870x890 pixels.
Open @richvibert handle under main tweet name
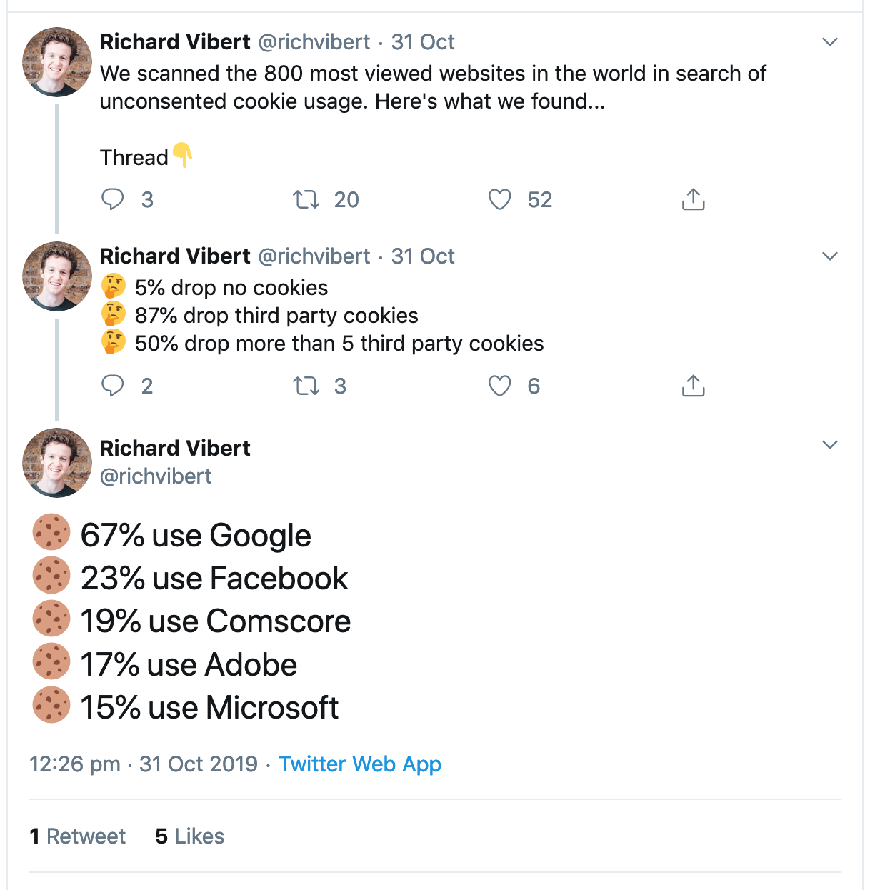(x=156, y=476)
